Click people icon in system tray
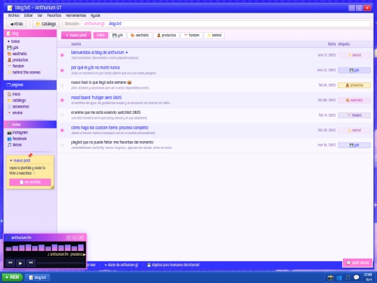Image resolution: width=377 pixels, height=283 pixels. pyautogui.click(x=339, y=277)
